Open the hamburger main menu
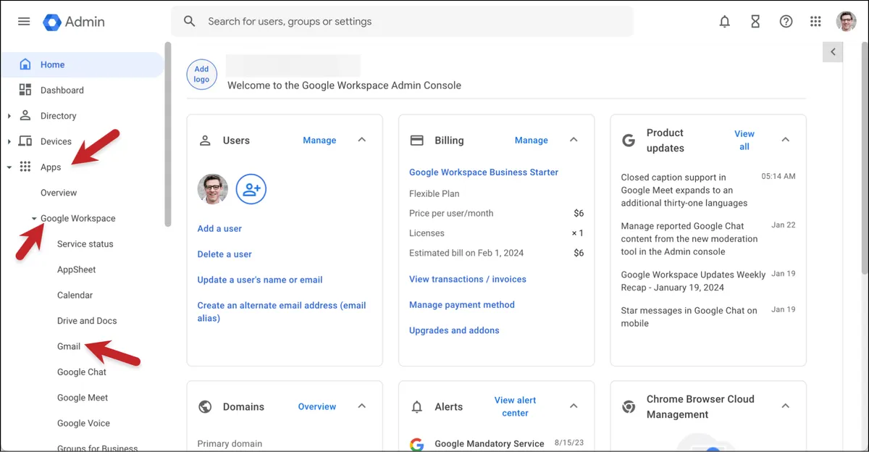Viewport: 869px width, 452px height. coord(24,22)
